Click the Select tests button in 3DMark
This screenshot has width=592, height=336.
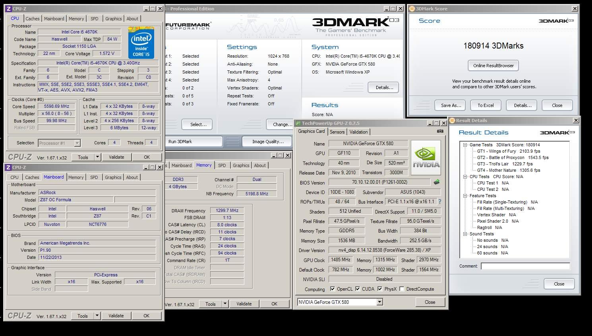point(197,124)
